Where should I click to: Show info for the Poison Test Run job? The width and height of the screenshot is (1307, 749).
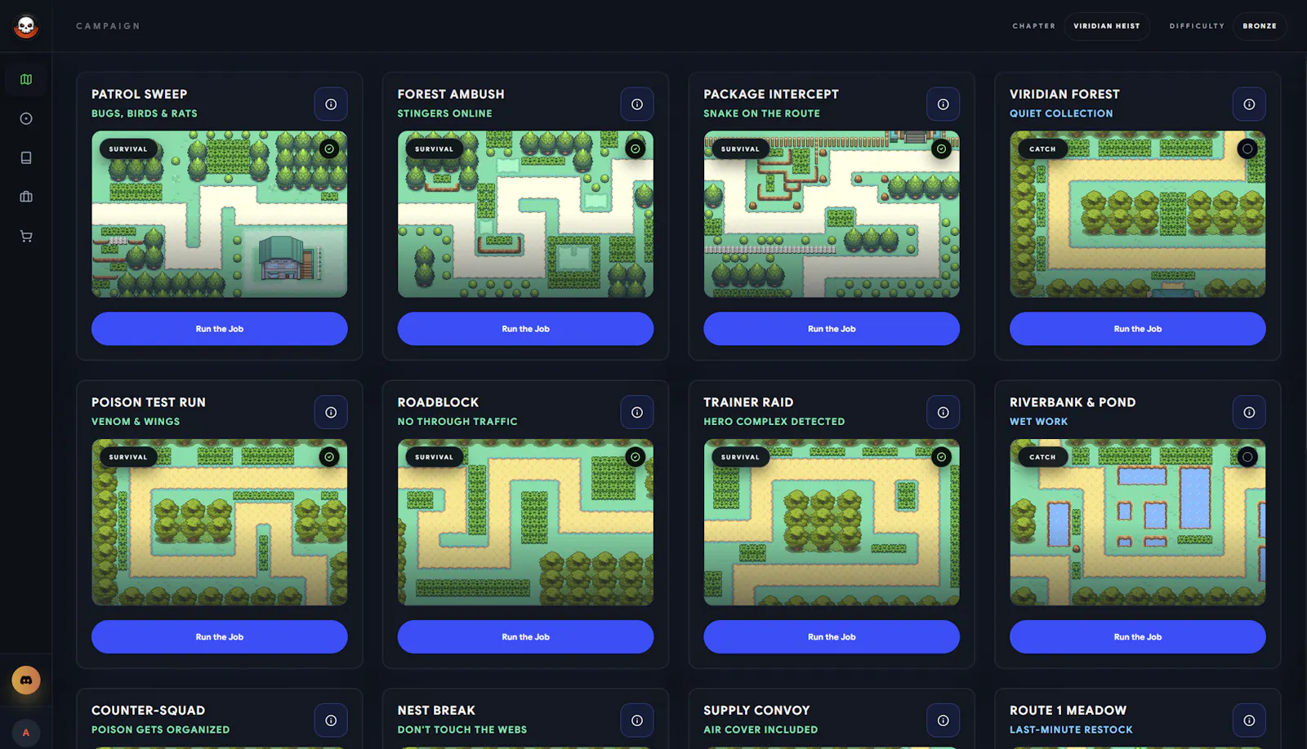click(331, 413)
